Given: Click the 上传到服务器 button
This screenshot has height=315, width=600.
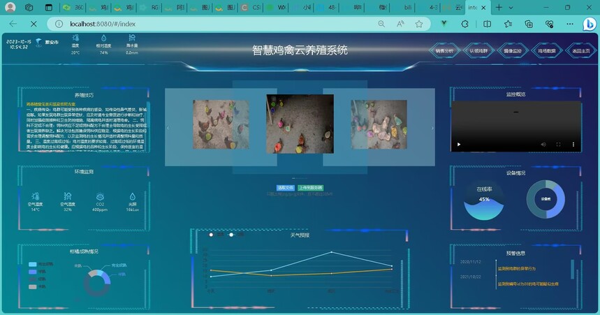Looking at the screenshot, I should (x=311, y=188).
